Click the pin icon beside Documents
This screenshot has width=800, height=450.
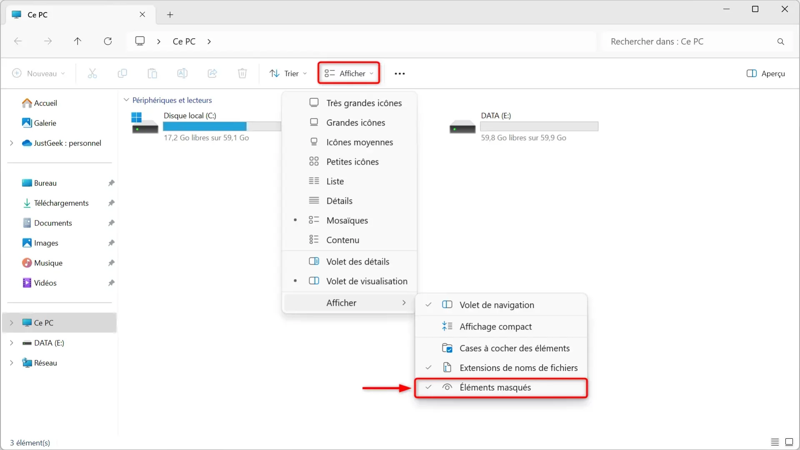point(111,223)
